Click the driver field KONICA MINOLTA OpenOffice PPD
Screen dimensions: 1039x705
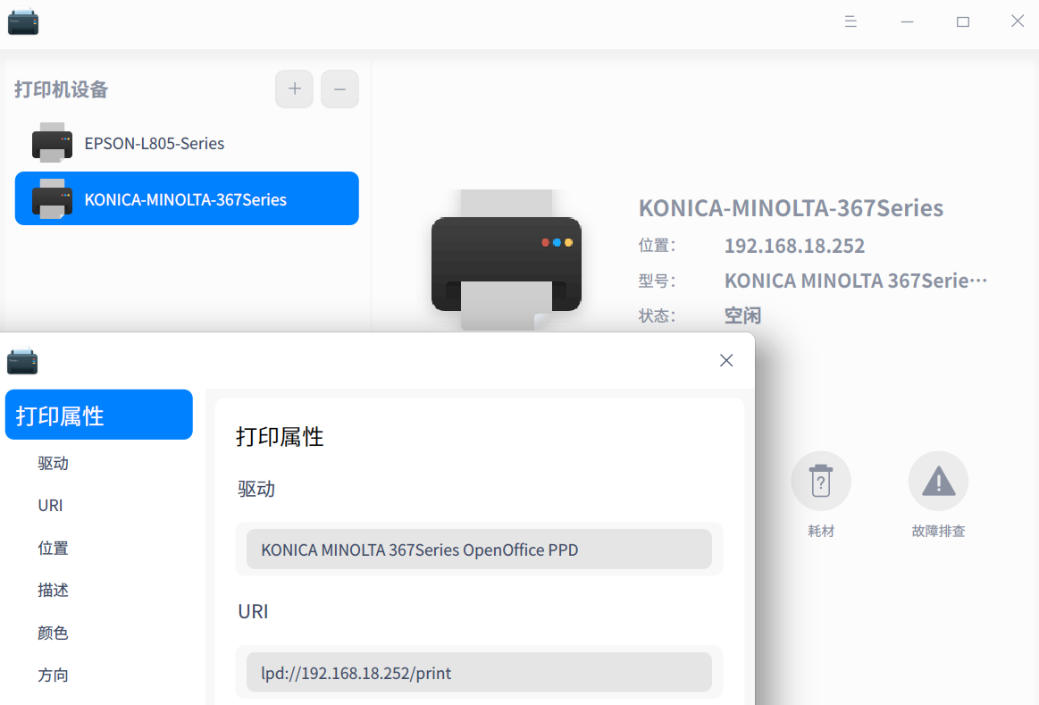479,550
